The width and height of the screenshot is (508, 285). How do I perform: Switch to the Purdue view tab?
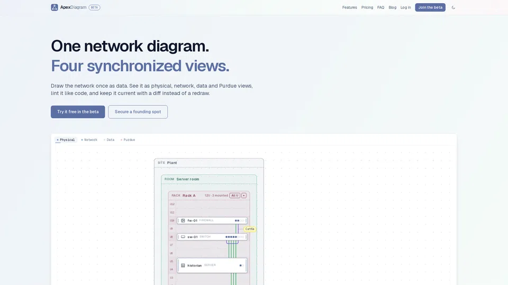(128, 140)
